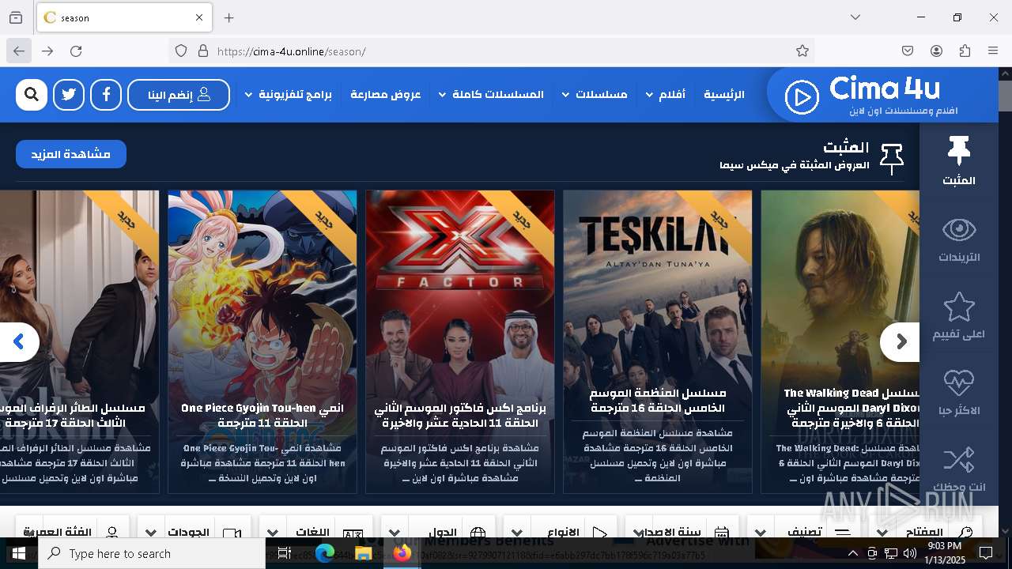Visit the Twitter social link

click(x=69, y=95)
